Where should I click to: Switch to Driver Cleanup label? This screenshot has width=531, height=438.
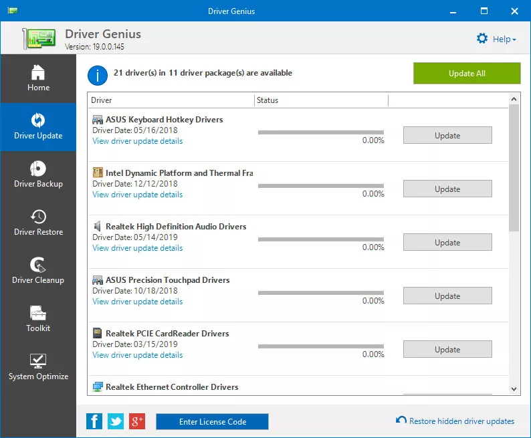click(x=38, y=280)
